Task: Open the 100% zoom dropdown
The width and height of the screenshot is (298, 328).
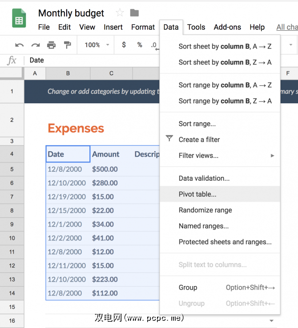Action: 97,45
